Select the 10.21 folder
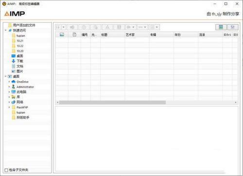Screen dimensions: 243x176 (x=20, y=41)
